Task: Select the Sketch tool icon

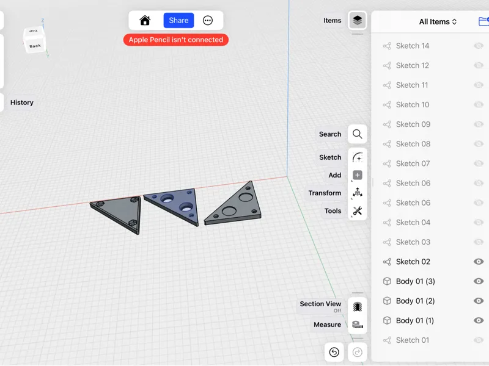Action: coord(358,157)
